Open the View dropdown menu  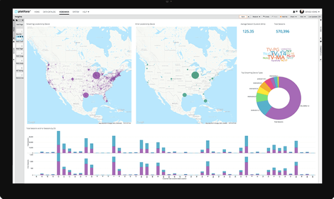coord(304,17)
